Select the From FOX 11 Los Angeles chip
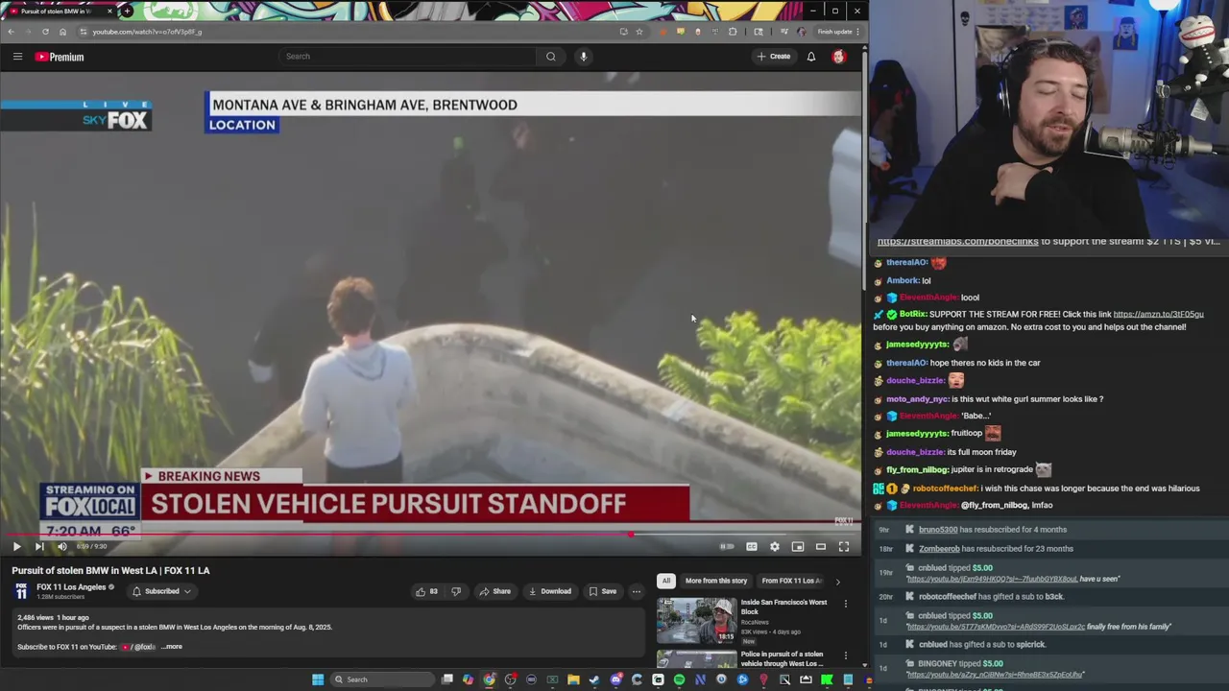This screenshot has height=691, width=1229. pos(792,581)
